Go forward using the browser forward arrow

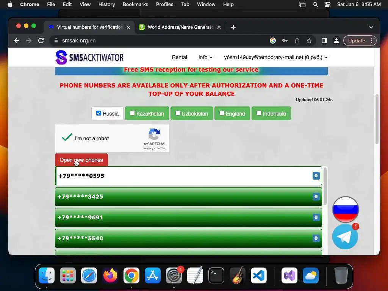(29, 41)
